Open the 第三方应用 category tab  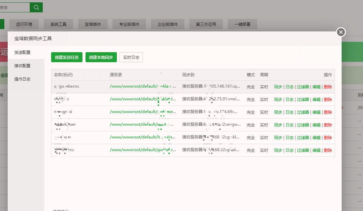(206, 24)
